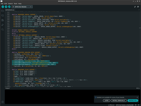Click the Serial.setDebugOutput line 689
This screenshot has width=141, height=106.
tap(47, 27)
